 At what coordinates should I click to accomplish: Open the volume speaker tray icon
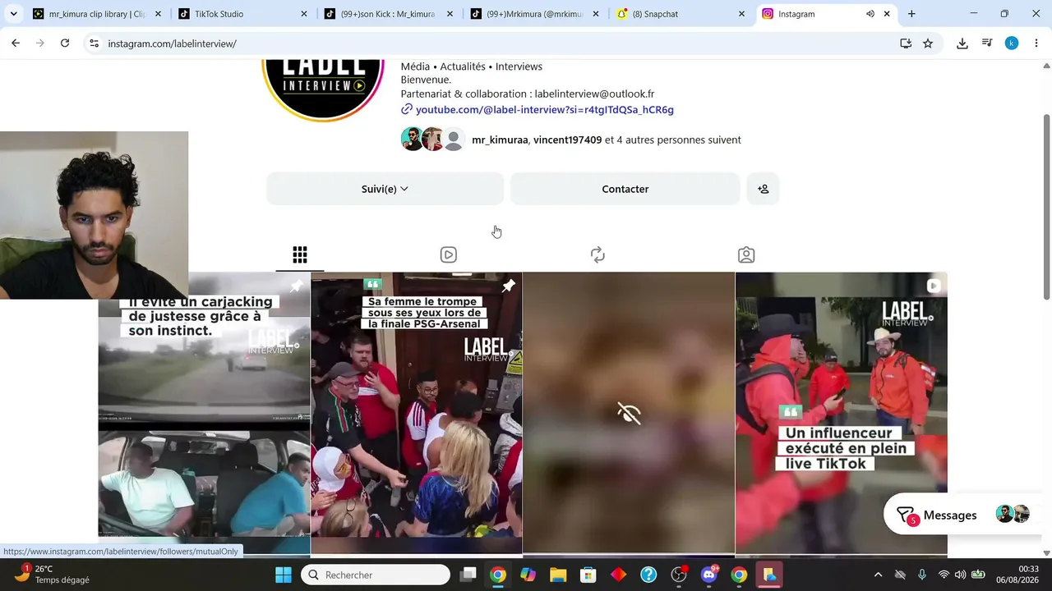click(960, 575)
